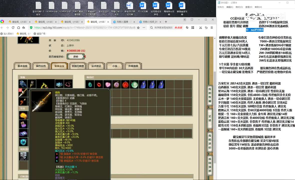Click the browser home icon
Viewport: 295px width, 180px height.
tap(19, 27)
